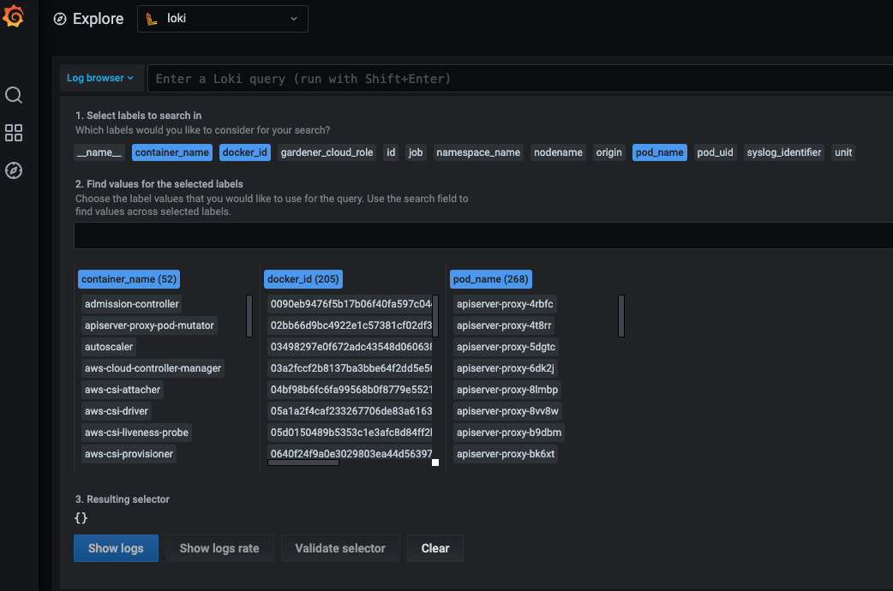Image resolution: width=893 pixels, height=591 pixels.
Task: Click Show logs button
Action: [116, 548]
